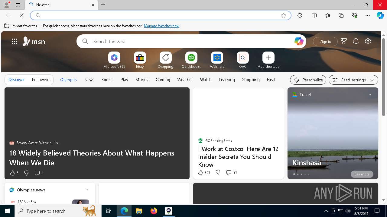Click the msn logo
This screenshot has height=217, width=387.
point(34,41)
